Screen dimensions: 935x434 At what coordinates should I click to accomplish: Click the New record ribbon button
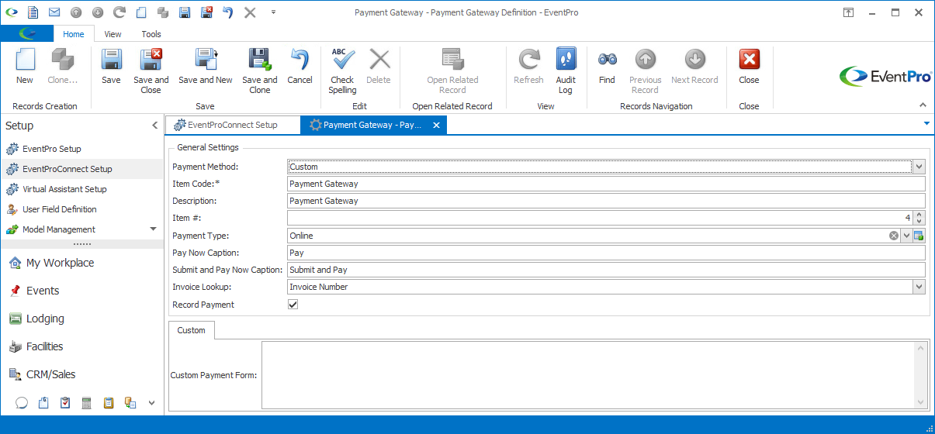click(25, 67)
